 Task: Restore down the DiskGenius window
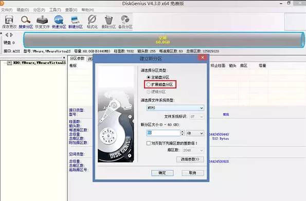289,3
